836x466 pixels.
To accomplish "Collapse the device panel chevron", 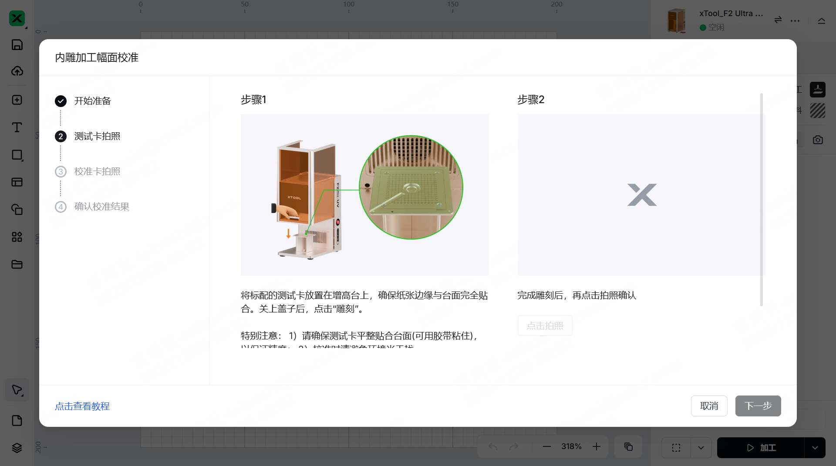I will [822, 20].
